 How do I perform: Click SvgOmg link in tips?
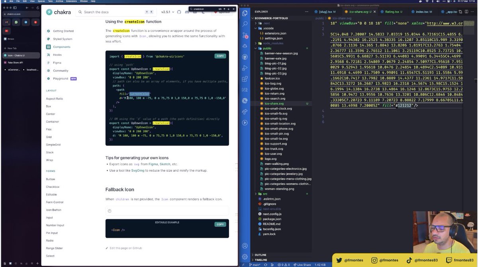[138, 170]
